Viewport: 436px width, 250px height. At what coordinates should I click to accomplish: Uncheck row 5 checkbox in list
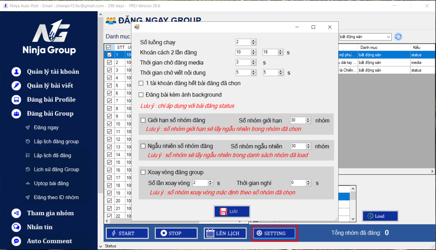[109, 85]
